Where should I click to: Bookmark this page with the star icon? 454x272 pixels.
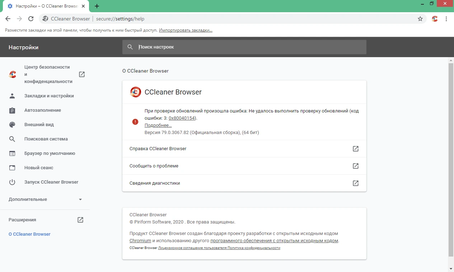pyautogui.click(x=420, y=19)
